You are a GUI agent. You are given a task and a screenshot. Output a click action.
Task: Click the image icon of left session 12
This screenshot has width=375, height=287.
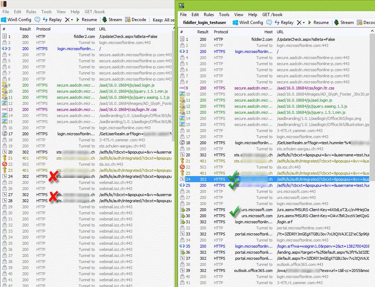tap(5, 103)
